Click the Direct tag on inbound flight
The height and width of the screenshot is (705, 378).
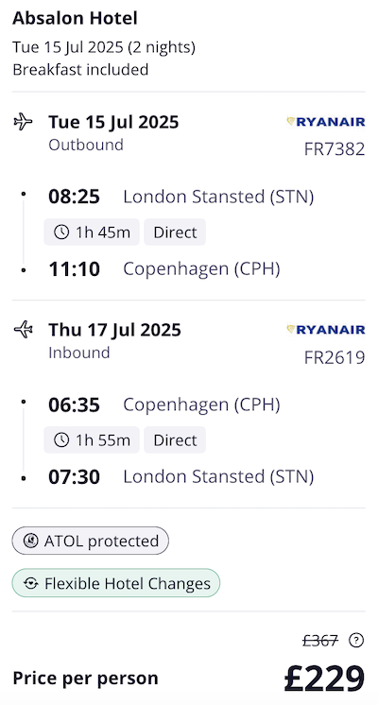click(x=175, y=439)
